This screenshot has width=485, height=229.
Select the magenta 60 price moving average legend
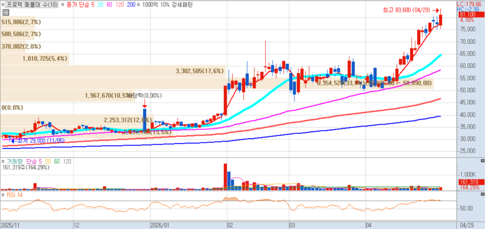(x=110, y=5)
